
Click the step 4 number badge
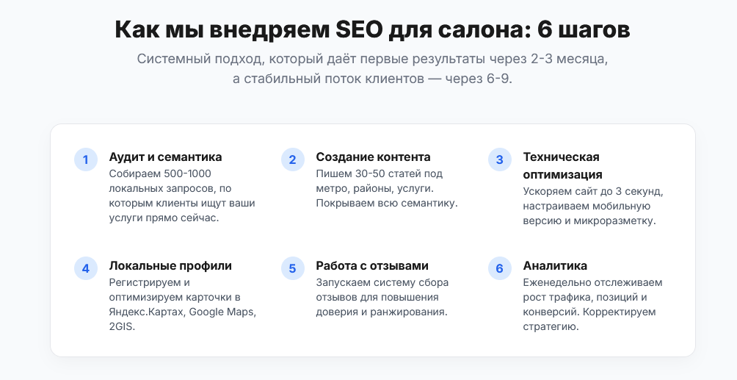86,268
